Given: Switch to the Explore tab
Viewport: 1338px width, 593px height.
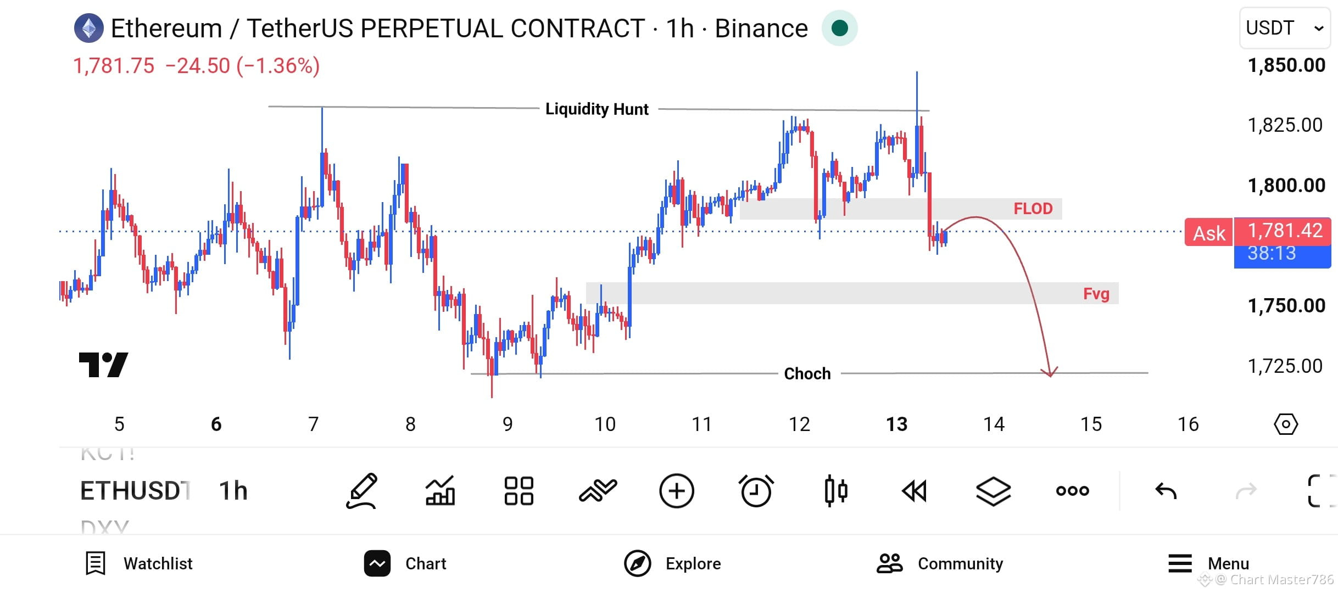Looking at the screenshot, I should click(672, 564).
